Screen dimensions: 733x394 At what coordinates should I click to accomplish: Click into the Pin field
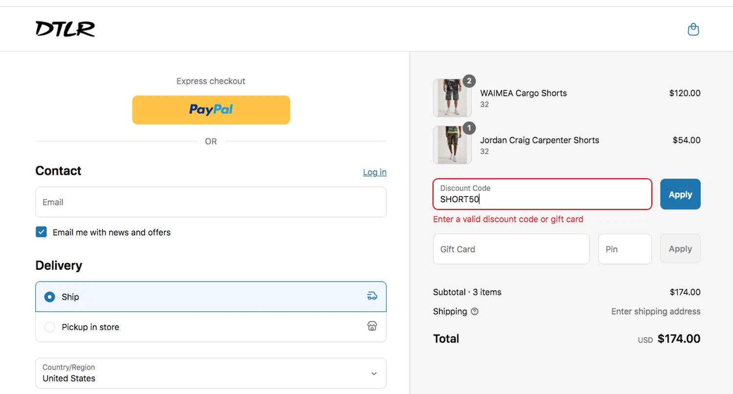[625, 249]
